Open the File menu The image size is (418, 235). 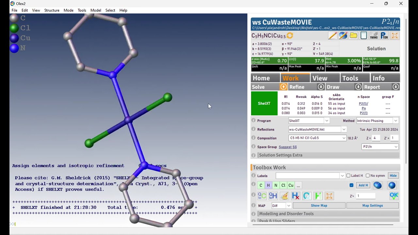[14, 10]
